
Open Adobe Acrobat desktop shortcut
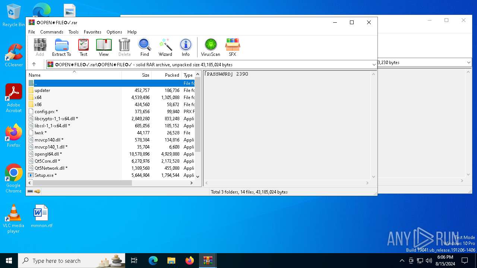click(x=14, y=98)
